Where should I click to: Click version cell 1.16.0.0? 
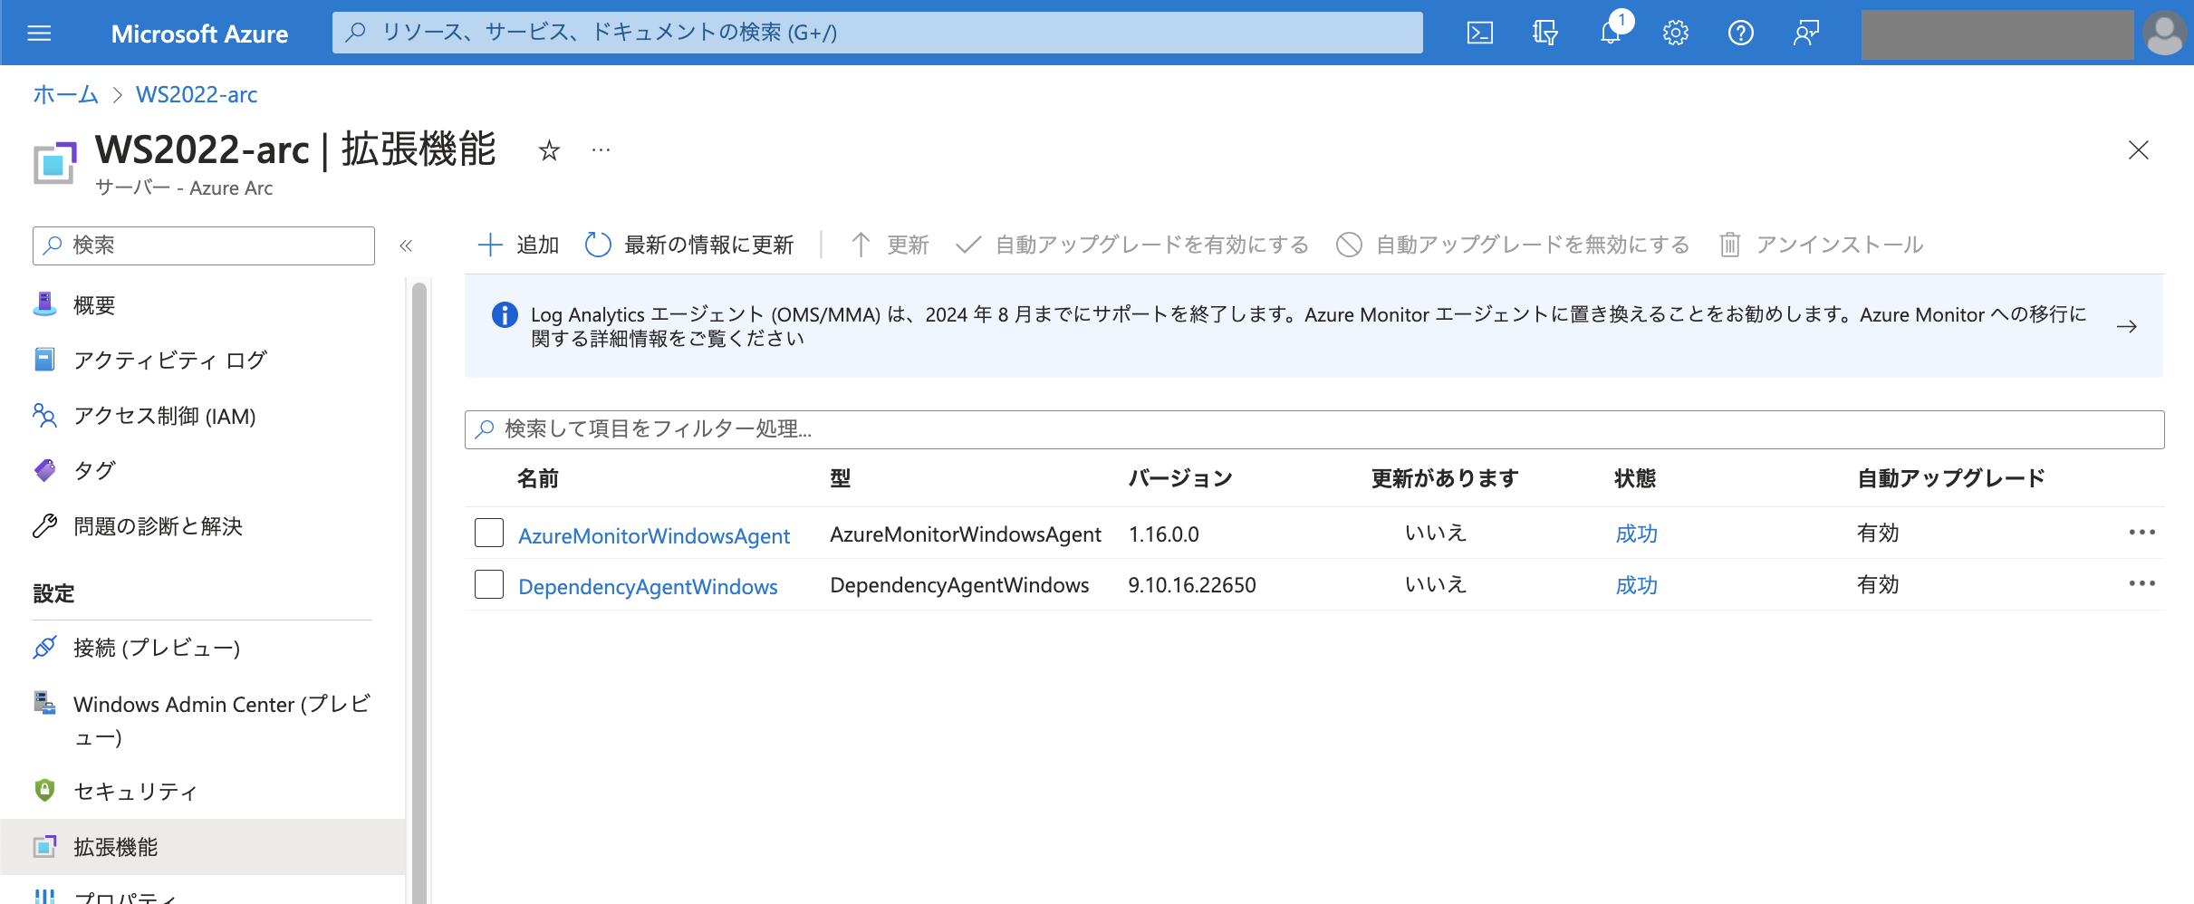[x=1163, y=534]
